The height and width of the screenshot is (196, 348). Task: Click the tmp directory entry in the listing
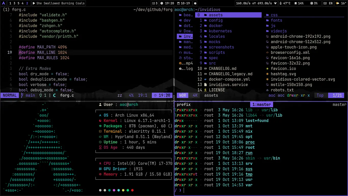[249, 174]
